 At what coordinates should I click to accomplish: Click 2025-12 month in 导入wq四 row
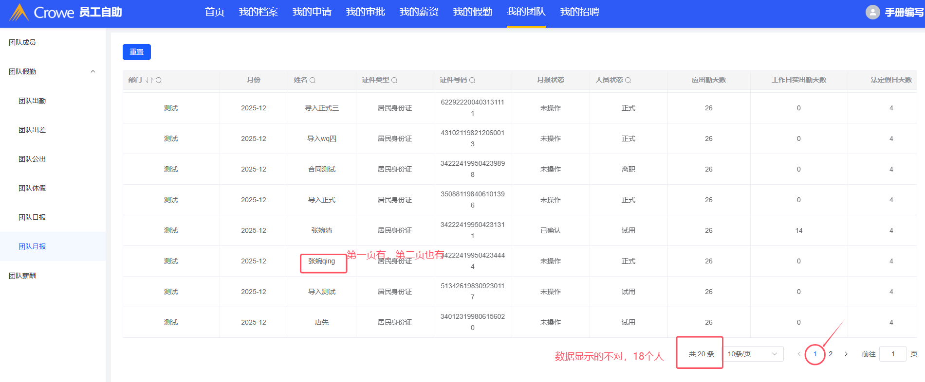[x=254, y=139]
